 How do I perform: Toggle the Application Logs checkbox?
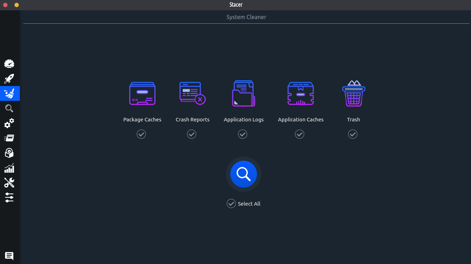click(x=243, y=134)
